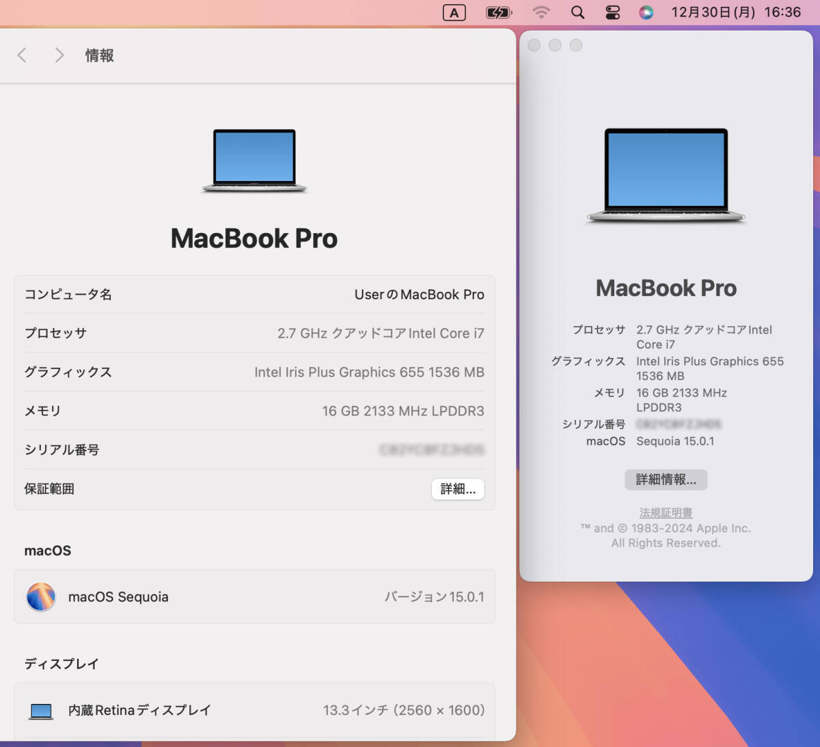This screenshot has height=747, width=820.
Task: Click the blurred serial number in About This Mac
Action: pyautogui.click(x=679, y=424)
